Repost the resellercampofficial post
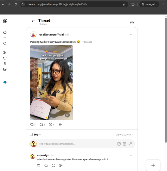Viewport: 167px width, 171px height. click(x=51, y=125)
